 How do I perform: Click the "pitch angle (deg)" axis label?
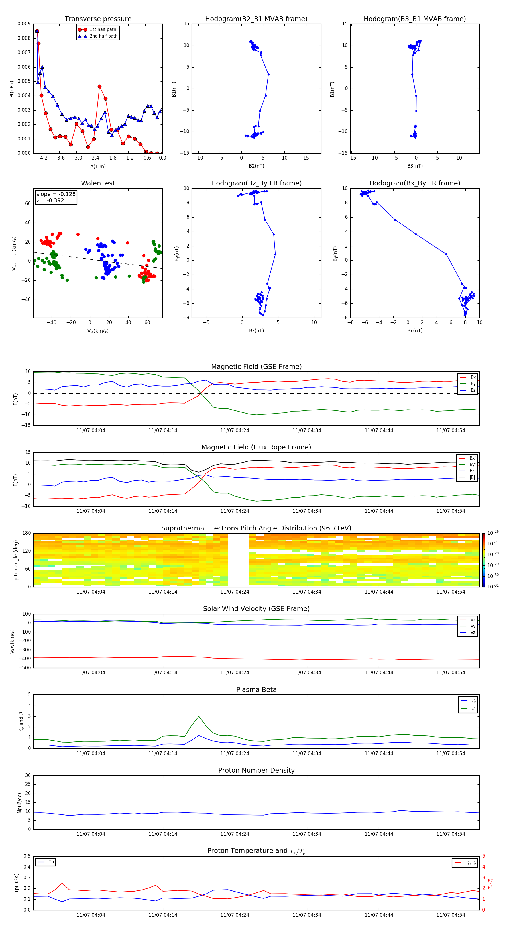[16, 560]
